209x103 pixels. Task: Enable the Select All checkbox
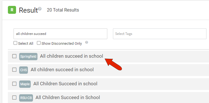[15, 43]
